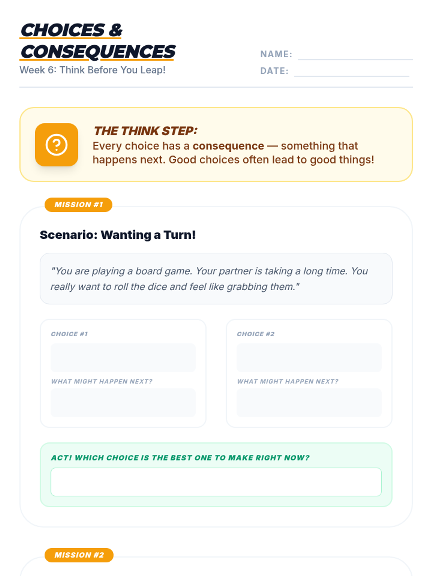
Task: Click 'The Think Step:' heading
Action: (145, 131)
